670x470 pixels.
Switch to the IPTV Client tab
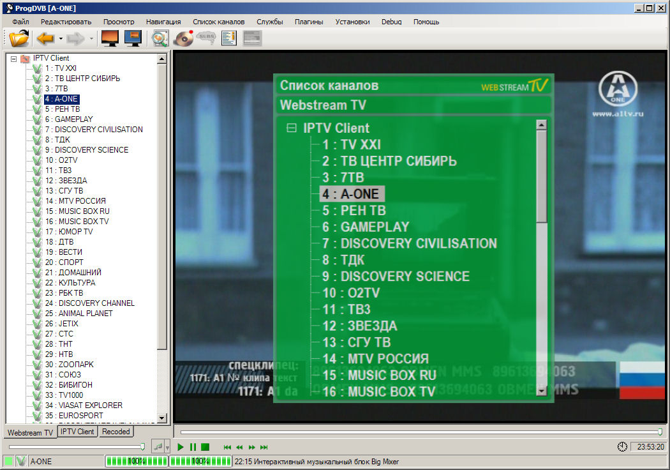click(x=77, y=432)
